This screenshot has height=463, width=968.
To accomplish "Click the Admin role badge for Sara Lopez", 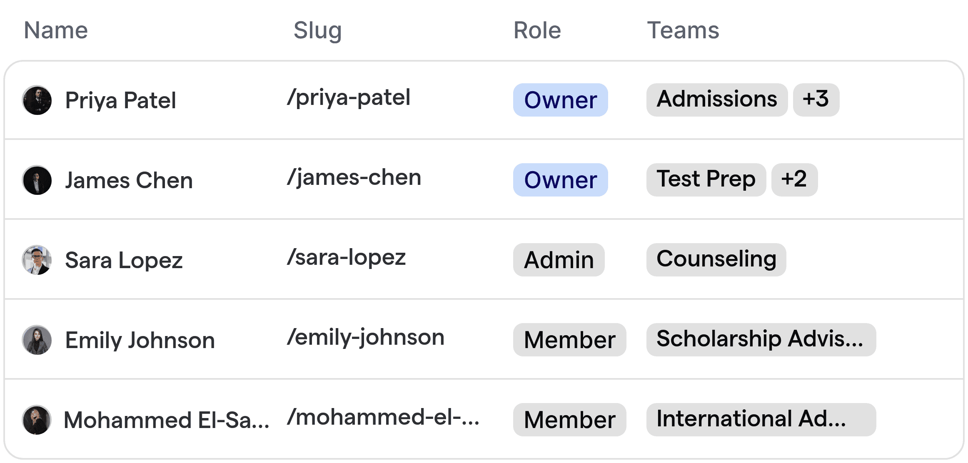I will tap(559, 260).
